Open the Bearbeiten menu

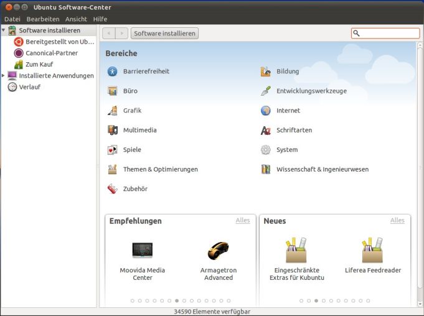point(43,19)
